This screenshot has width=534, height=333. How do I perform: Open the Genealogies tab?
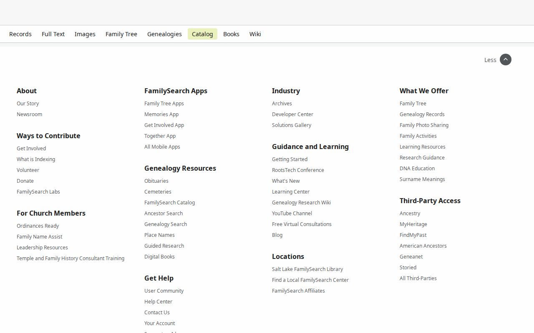[x=164, y=34]
